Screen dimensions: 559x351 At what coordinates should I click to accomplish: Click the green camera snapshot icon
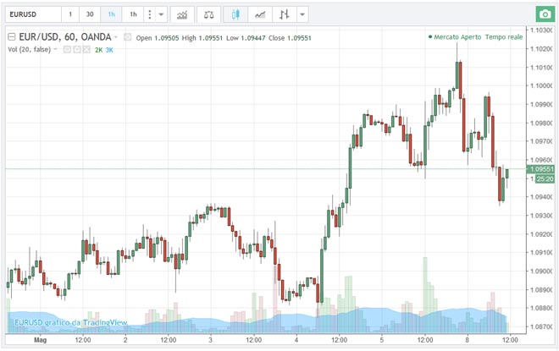(544, 14)
